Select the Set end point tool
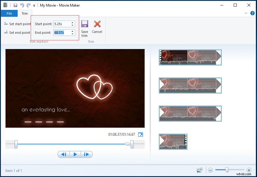257x177 pixels. click(17, 33)
